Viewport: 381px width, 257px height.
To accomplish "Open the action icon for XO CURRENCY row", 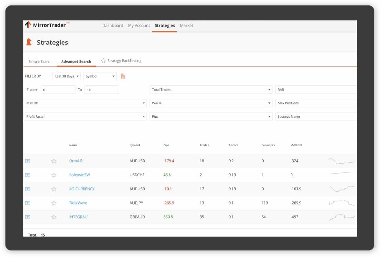I will point(28,189).
